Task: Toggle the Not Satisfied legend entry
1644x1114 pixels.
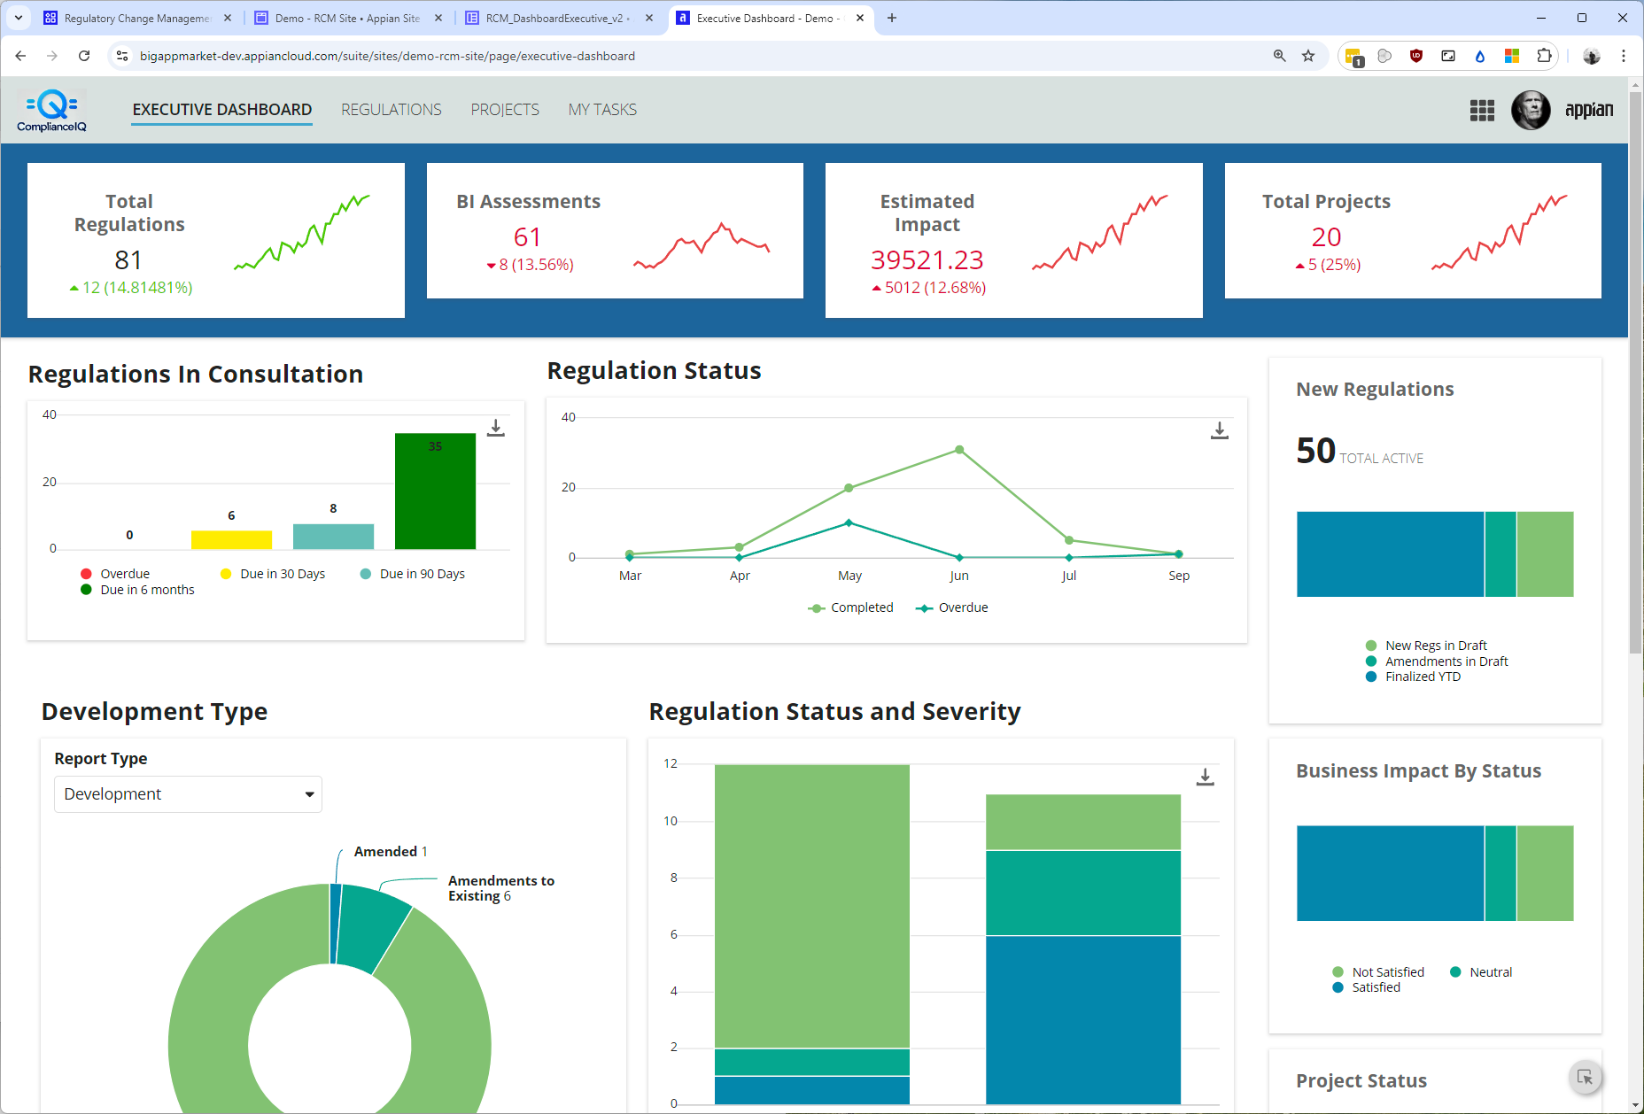Action: (x=1378, y=972)
